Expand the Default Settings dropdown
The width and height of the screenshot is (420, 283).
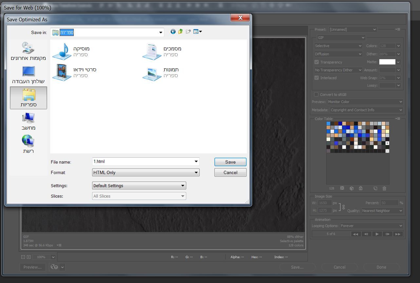[139, 186]
